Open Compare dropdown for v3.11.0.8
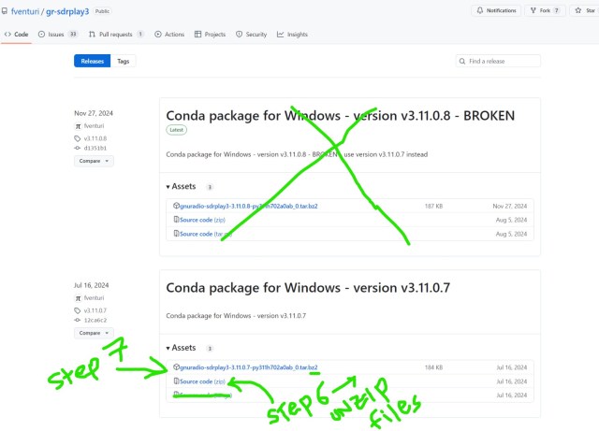599x431 pixels. [x=94, y=161]
